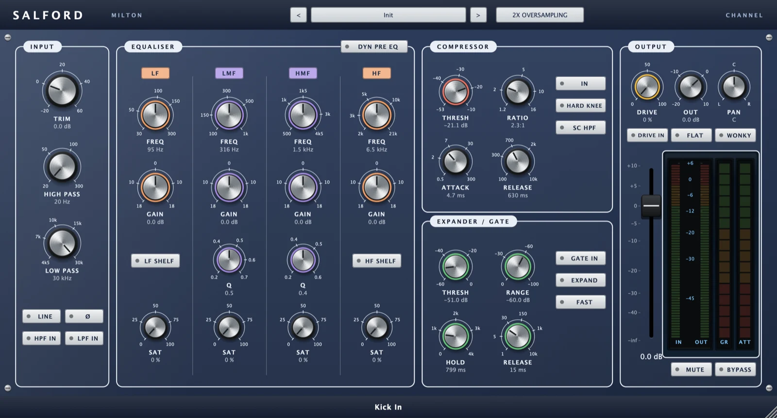Toggle the LINE input switch
This screenshot has height=418, width=777.
tap(41, 317)
